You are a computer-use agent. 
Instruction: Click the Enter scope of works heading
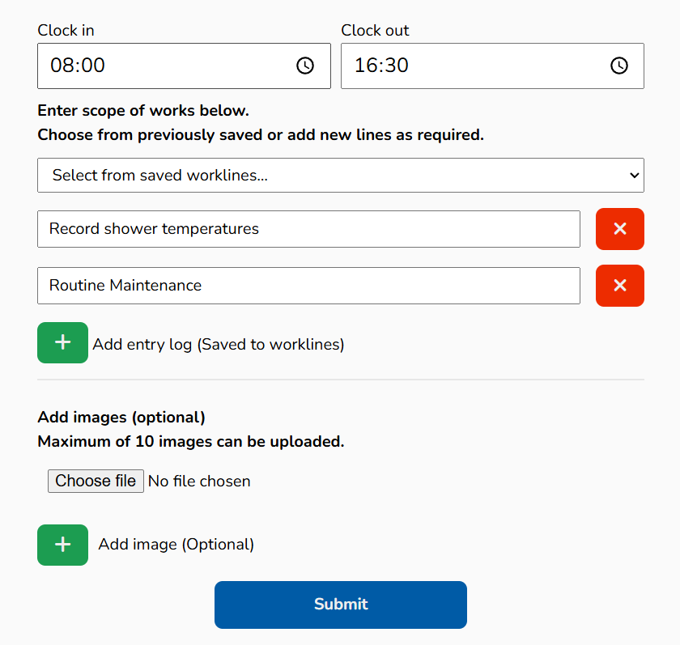click(143, 111)
